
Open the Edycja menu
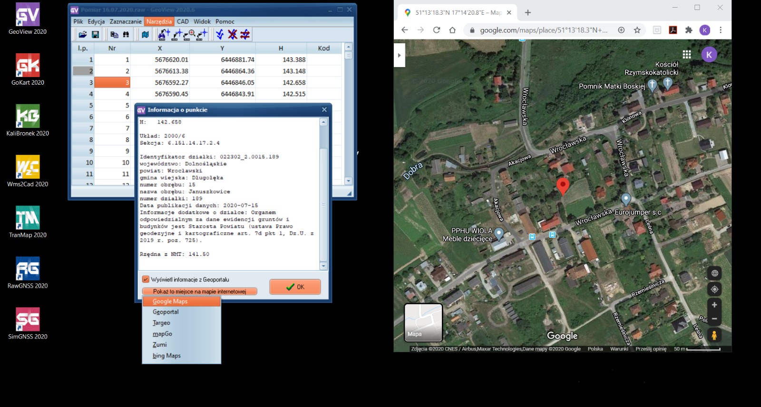(96, 21)
